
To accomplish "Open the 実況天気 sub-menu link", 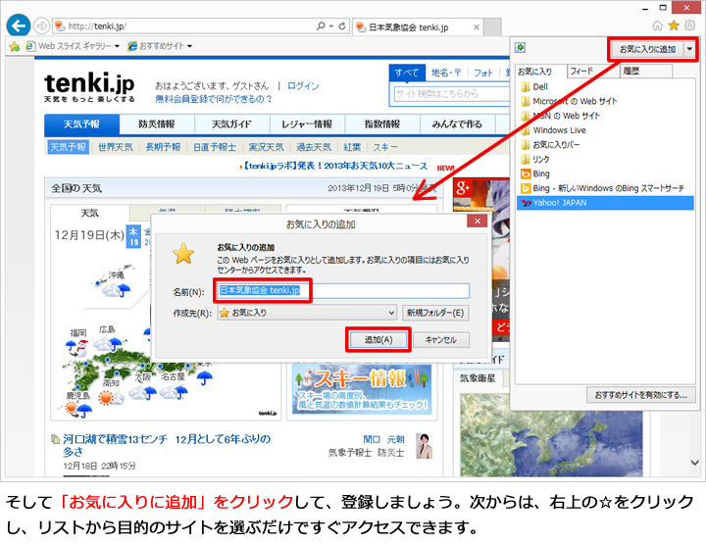I will point(266,147).
